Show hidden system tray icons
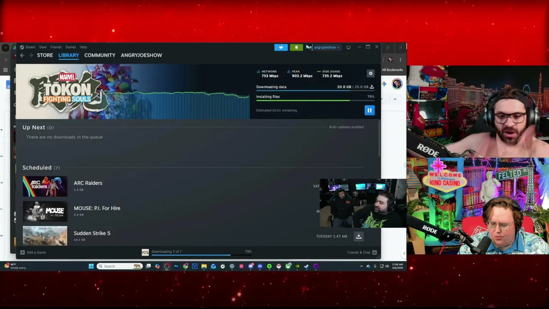This screenshot has width=549, height=309. (361, 267)
